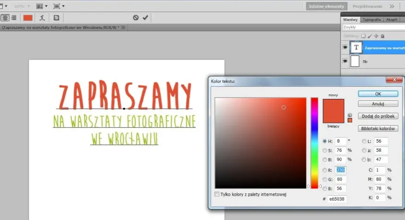Screen dimensions: 405x220
Task: Select the Istotne elementy workspace
Action: tap(326, 6)
